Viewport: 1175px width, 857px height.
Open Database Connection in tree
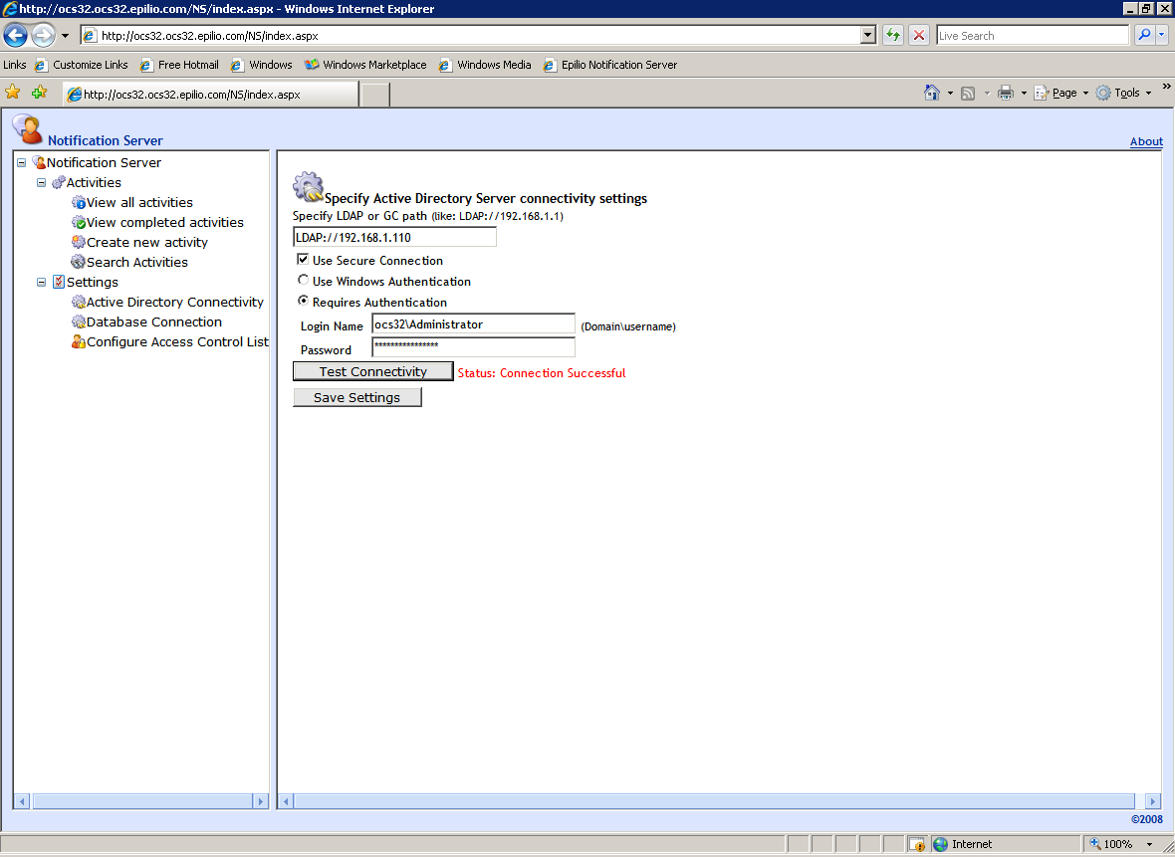153,322
